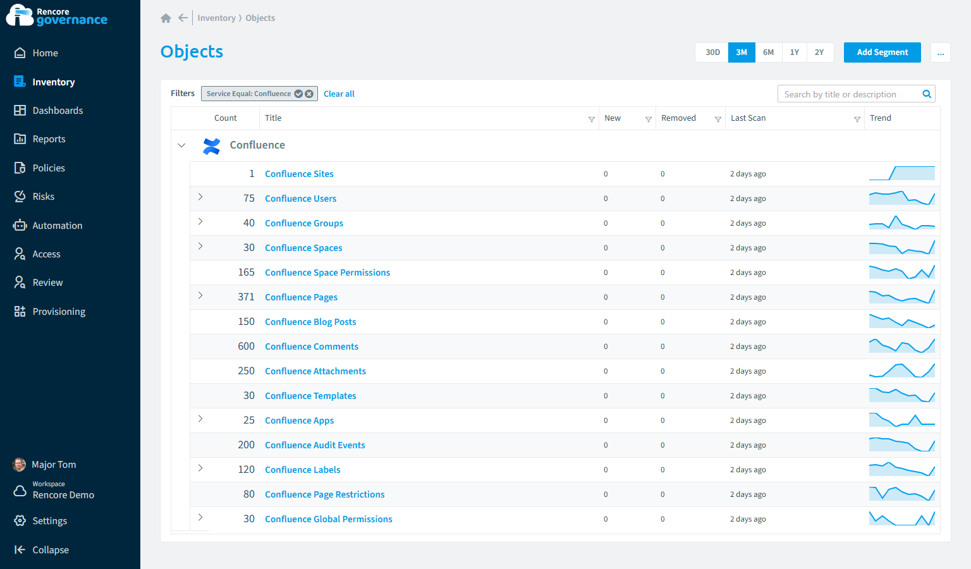Click the breadcrumb home icon
The height and width of the screenshot is (569, 971).
[166, 18]
